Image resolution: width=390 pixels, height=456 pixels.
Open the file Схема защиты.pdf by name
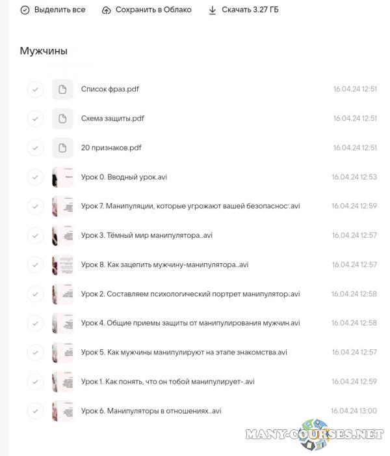click(x=112, y=119)
